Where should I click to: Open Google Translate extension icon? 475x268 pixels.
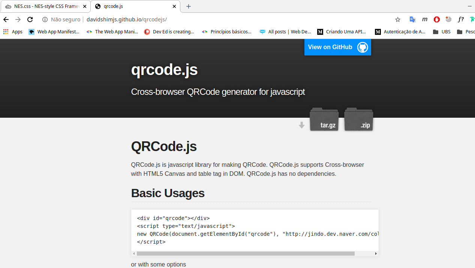(412, 19)
